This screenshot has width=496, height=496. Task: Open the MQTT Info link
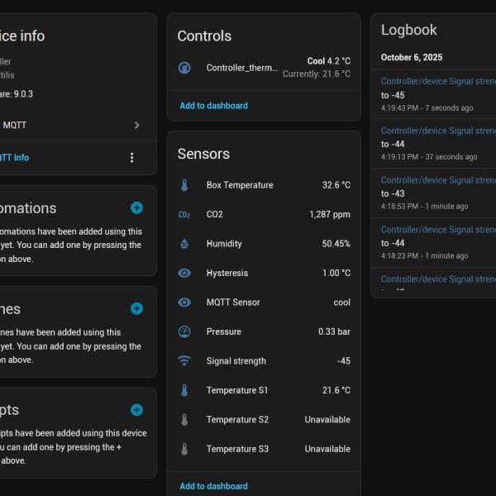point(14,158)
